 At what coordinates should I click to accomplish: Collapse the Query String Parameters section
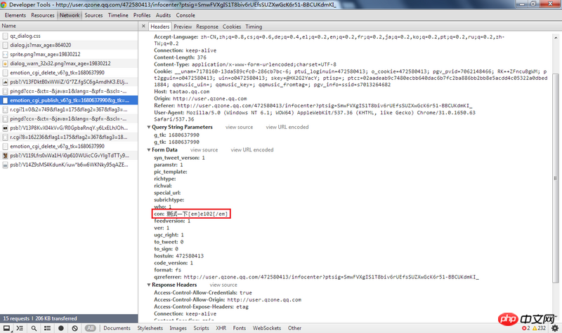click(x=149, y=127)
